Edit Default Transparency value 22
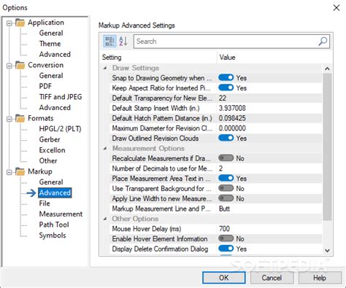The height and width of the screenshot is (288, 346). 269,98
